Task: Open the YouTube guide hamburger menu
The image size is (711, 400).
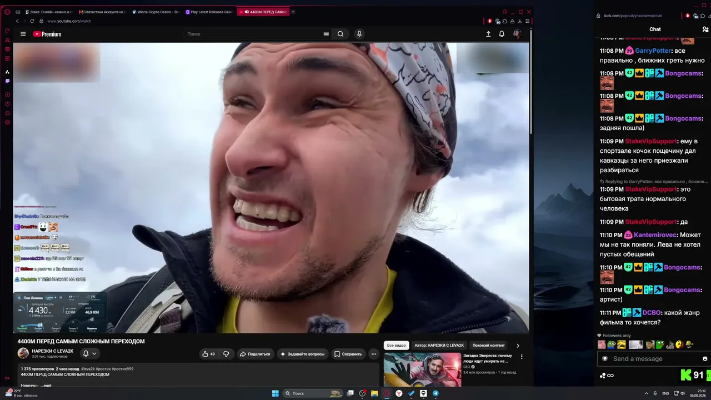Action: pos(23,34)
